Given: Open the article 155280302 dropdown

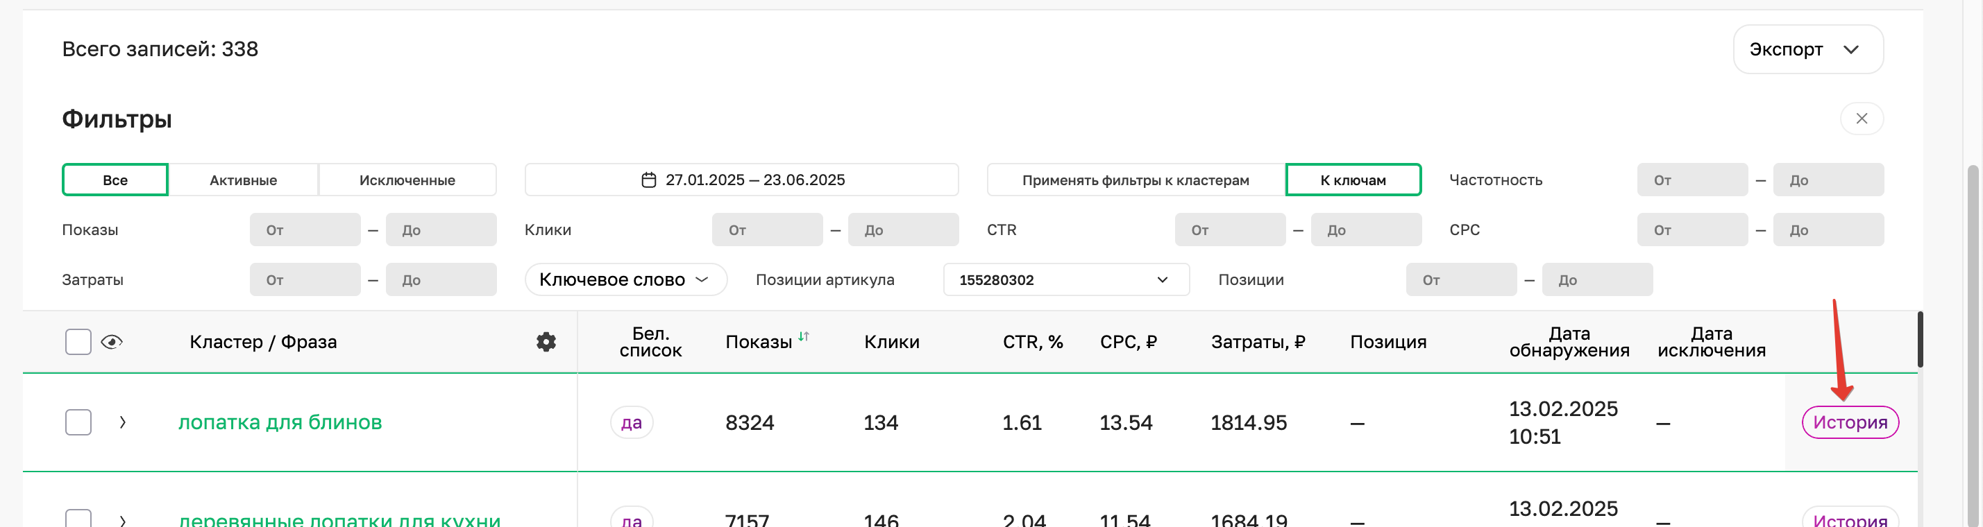Looking at the screenshot, I should [x=1066, y=279].
